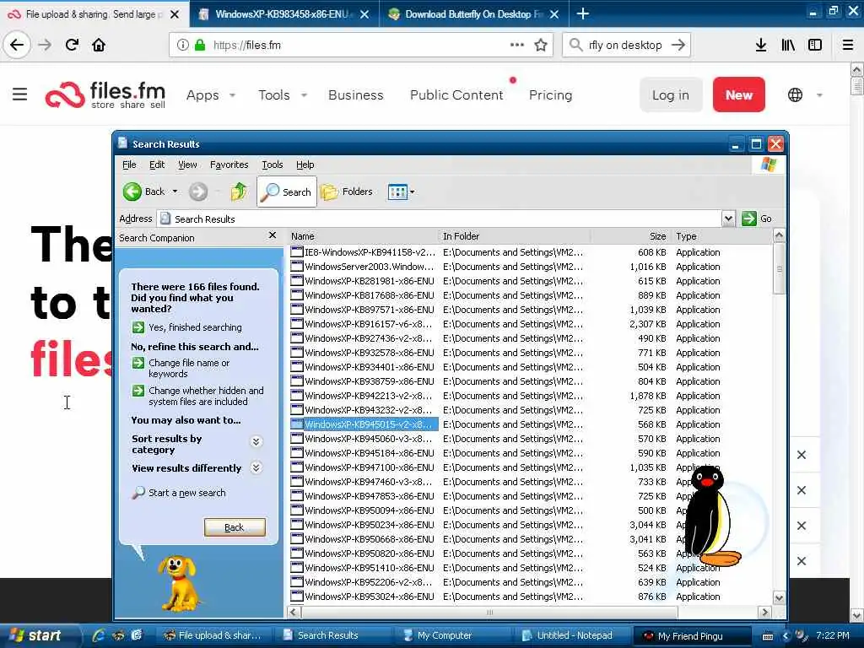
Task: Open the Pricing link
Action: point(550,95)
